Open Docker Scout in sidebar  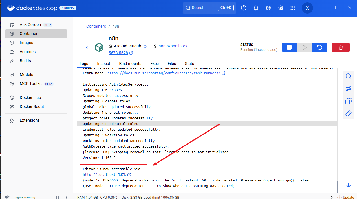click(36, 106)
